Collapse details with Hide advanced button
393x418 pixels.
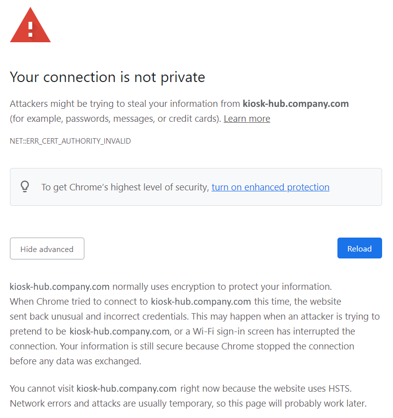pos(47,249)
